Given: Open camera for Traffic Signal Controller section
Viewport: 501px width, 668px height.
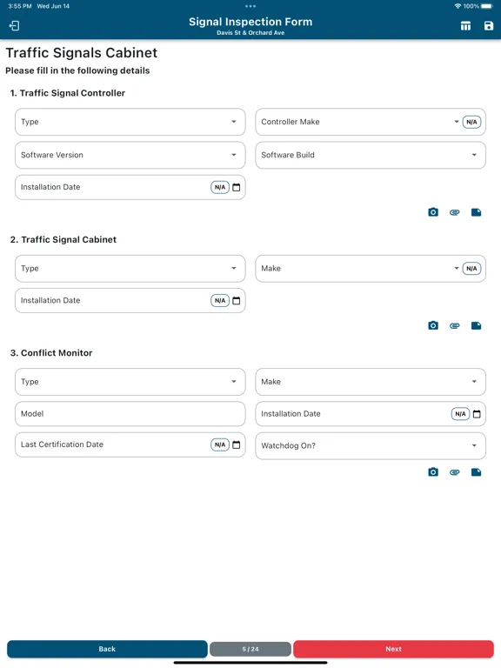Looking at the screenshot, I should [x=433, y=212].
